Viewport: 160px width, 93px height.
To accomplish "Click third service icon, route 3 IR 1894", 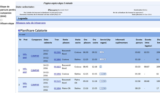I will pos(105,88).
